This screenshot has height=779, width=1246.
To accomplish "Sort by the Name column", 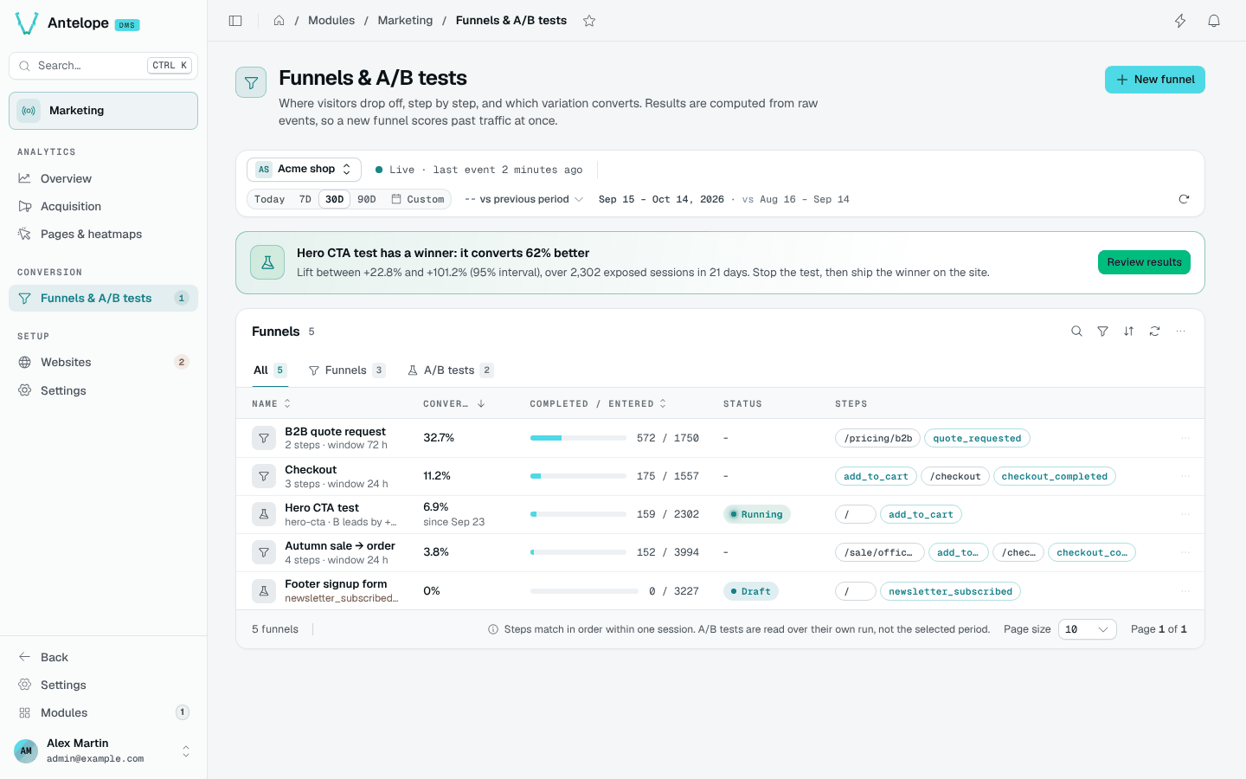I will (271, 403).
